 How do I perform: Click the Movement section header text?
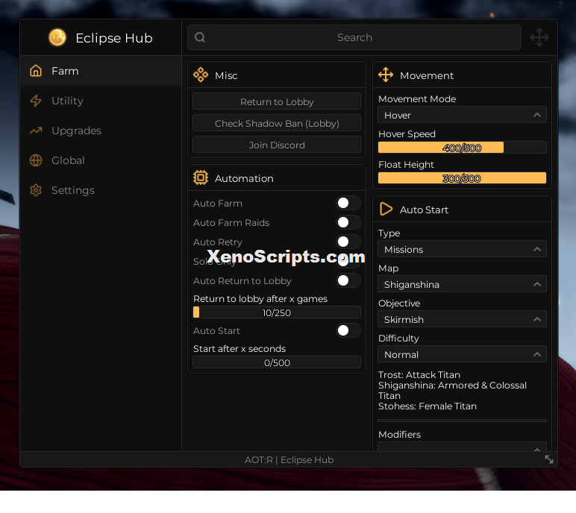(427, 75)
